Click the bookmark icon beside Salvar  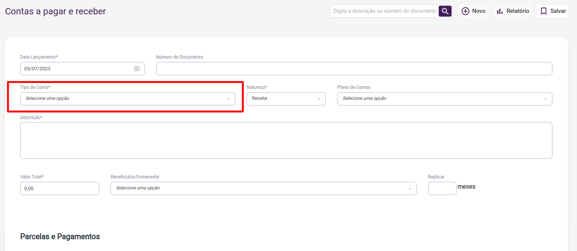coord(544,11)
